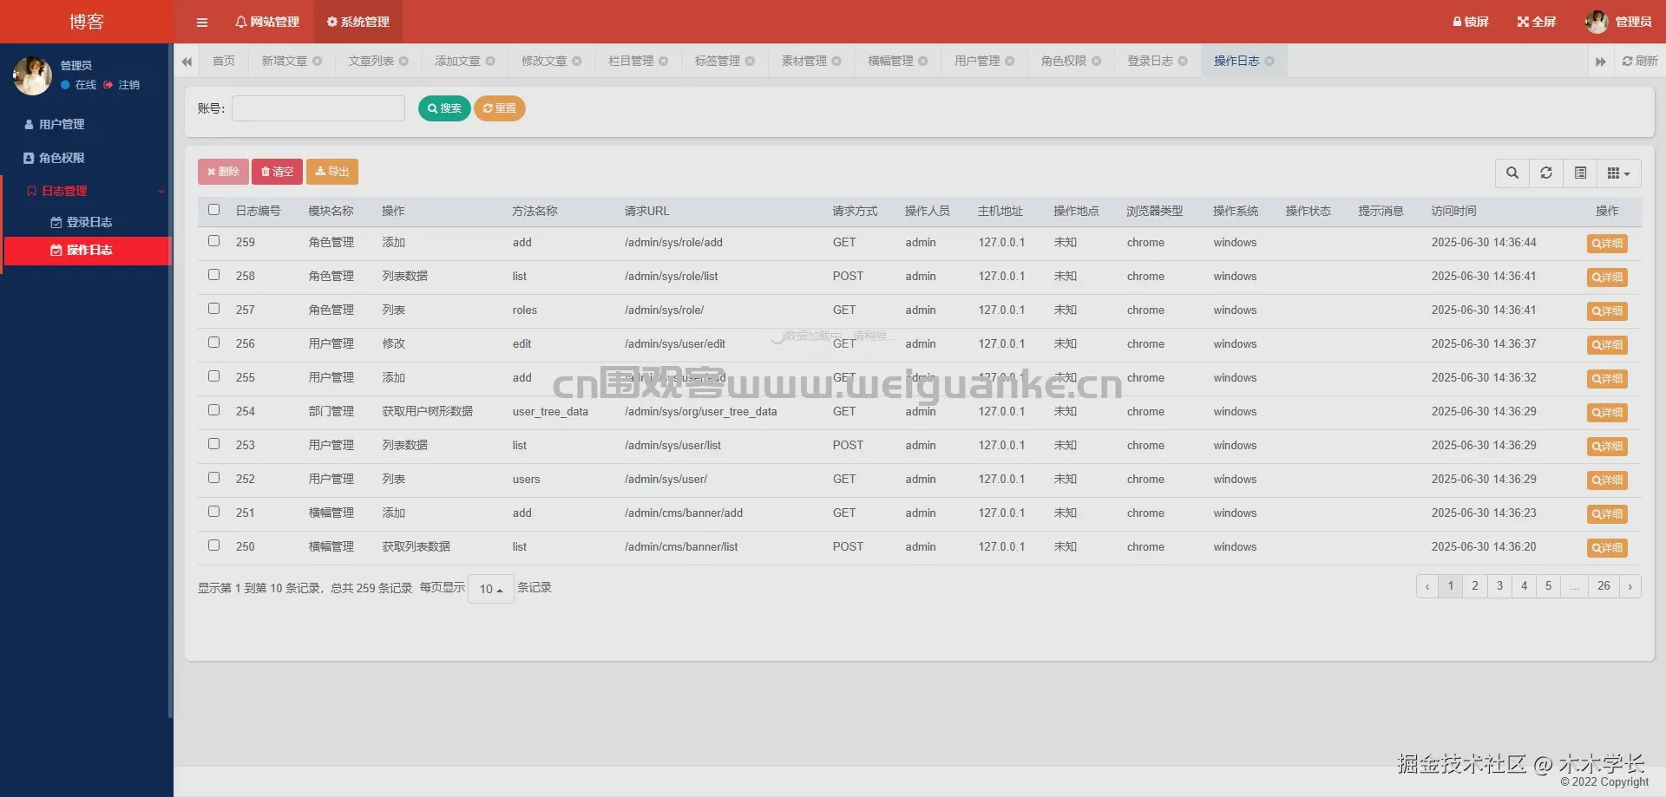Go to page 26
This screenshot has width=1666, height=797.
coord(1604,586)
